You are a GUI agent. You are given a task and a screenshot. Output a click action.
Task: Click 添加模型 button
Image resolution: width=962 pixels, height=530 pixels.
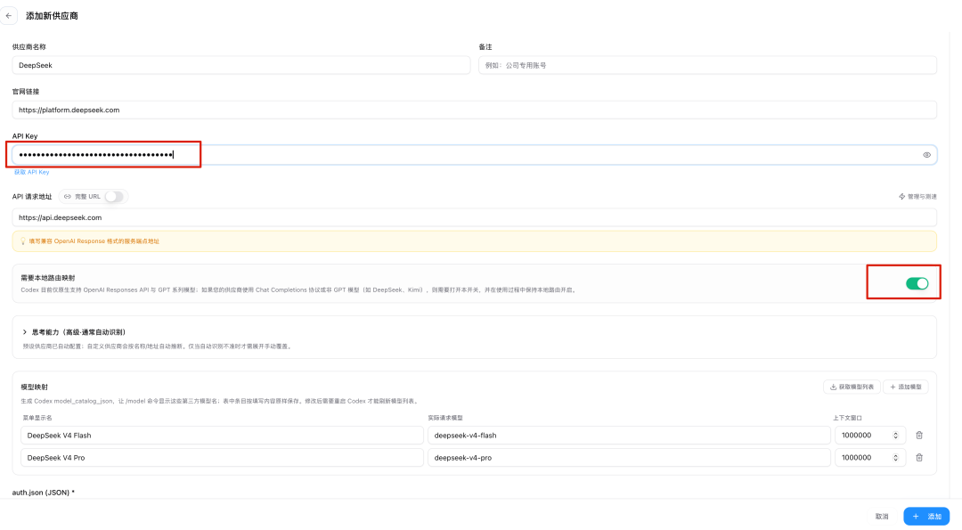pyautogui.click(x=906, y=387)
